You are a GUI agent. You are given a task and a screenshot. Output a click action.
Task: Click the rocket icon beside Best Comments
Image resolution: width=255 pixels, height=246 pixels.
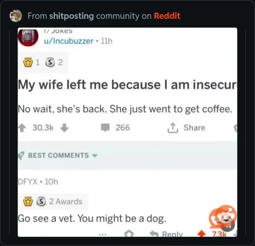(21, 156)
